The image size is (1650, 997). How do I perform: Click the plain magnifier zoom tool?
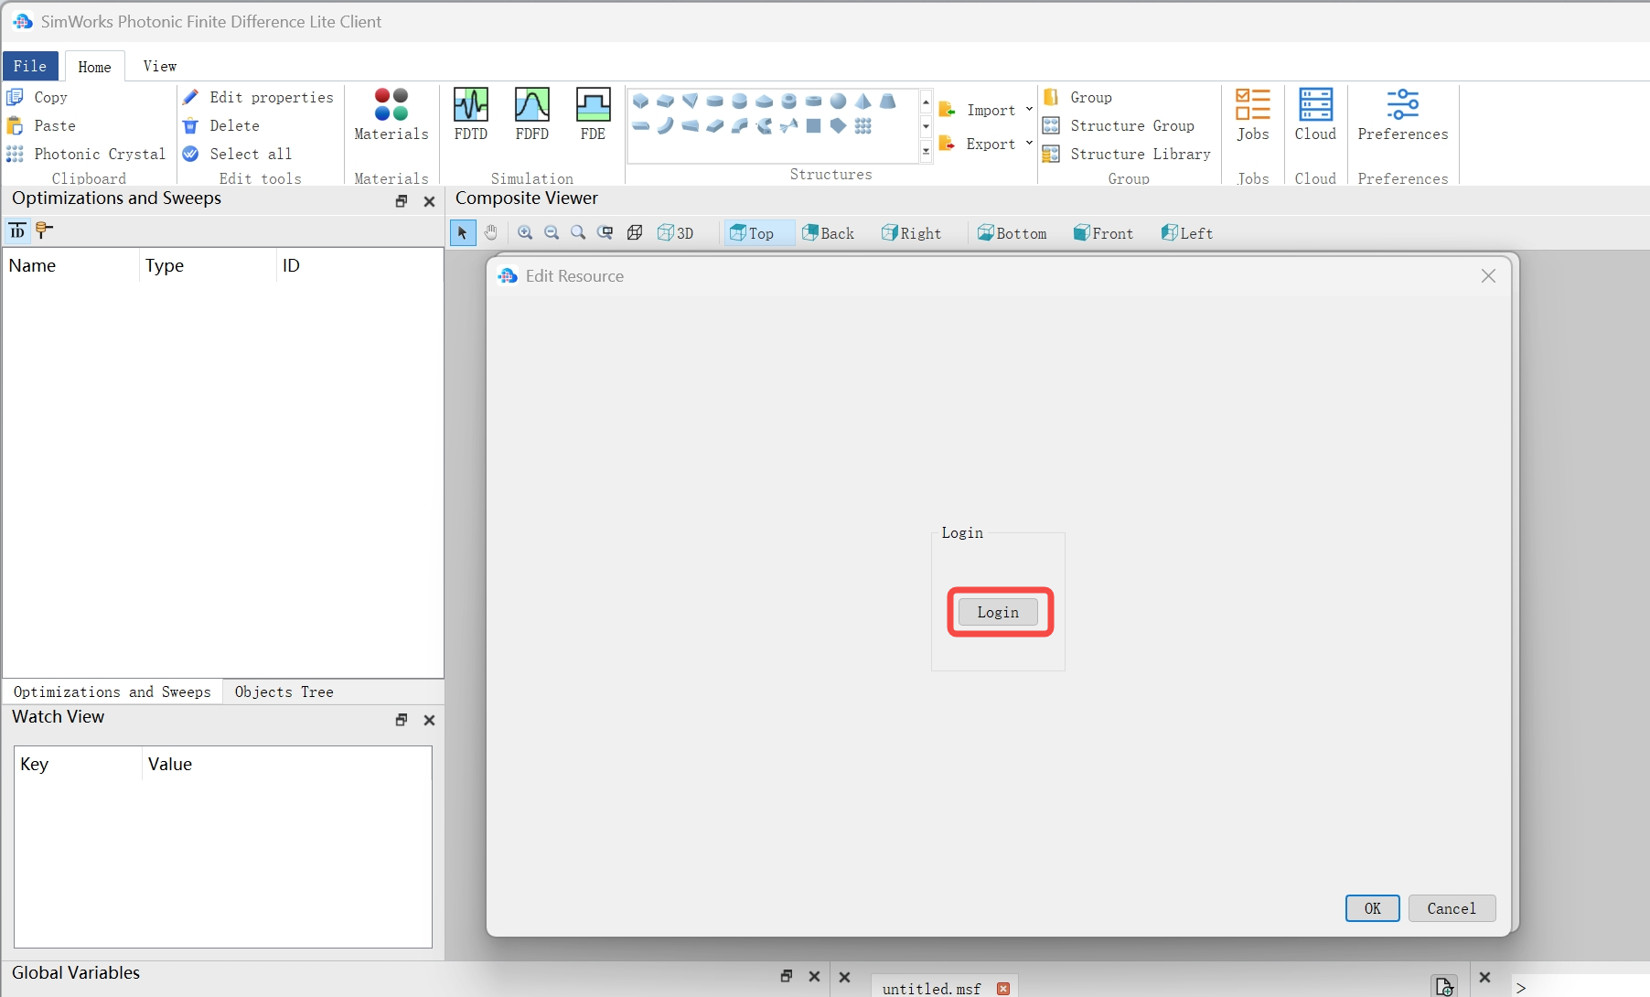point(578,232)
